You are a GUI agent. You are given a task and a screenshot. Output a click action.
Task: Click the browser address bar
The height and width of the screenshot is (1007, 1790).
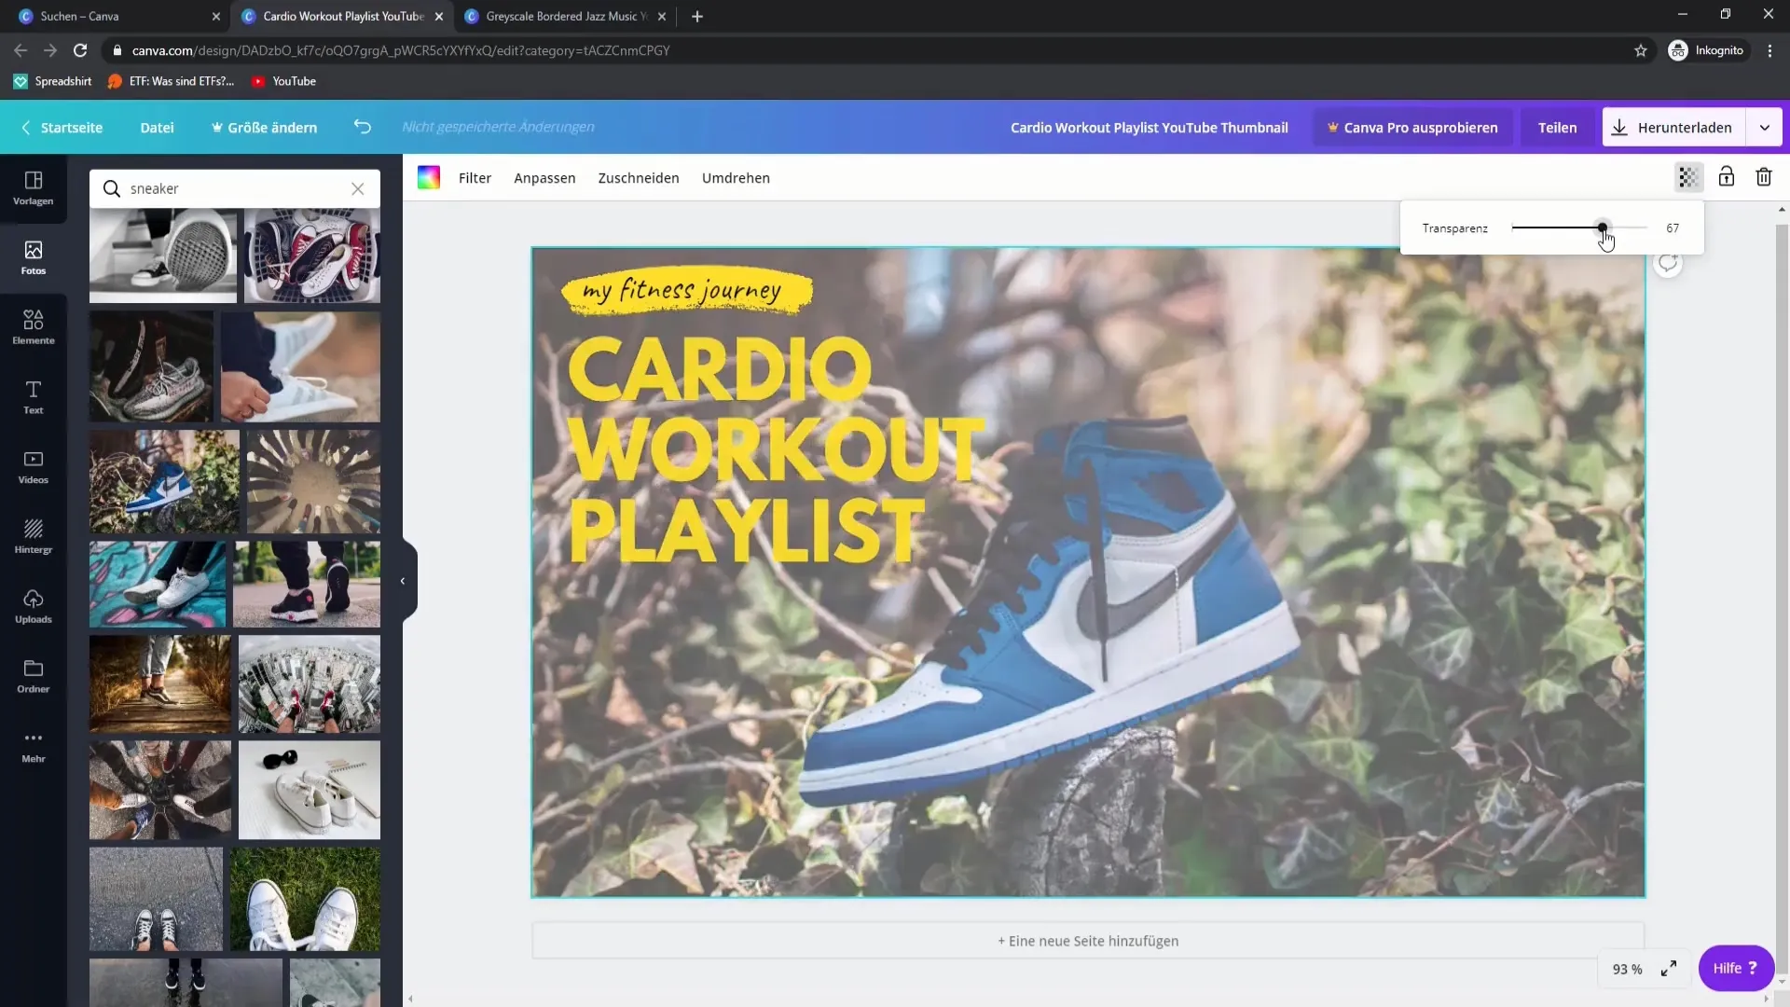point(867,50)
